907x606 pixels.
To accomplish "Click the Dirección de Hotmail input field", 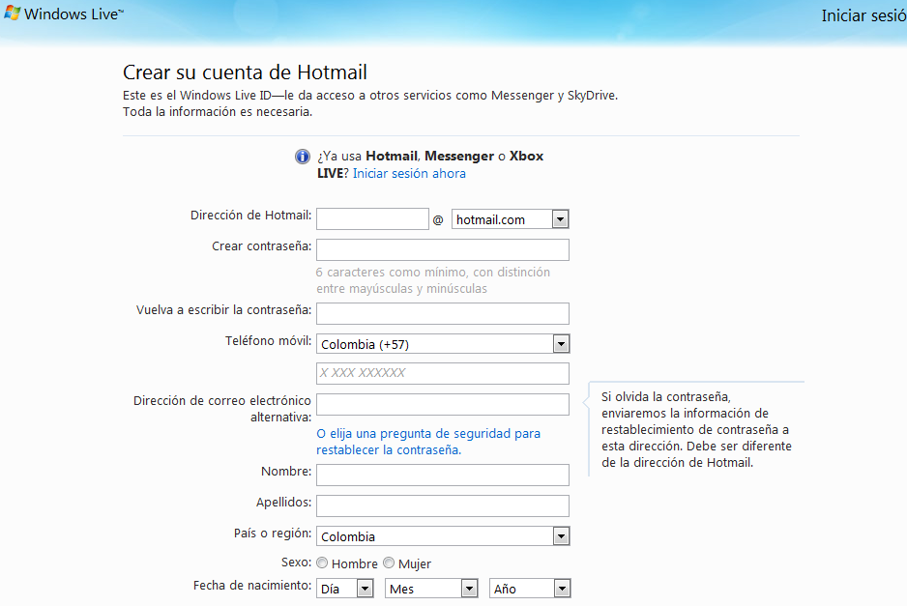I will 372,218.
